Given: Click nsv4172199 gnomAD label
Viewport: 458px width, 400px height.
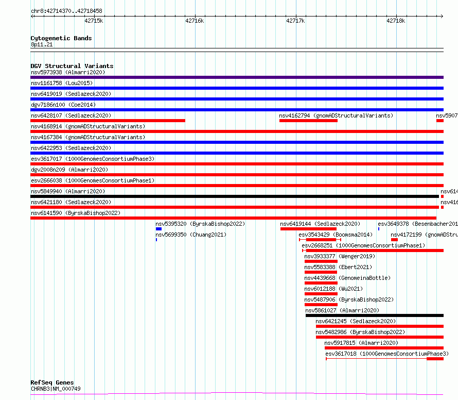Looking at the screenshot, I should point(424,235).
